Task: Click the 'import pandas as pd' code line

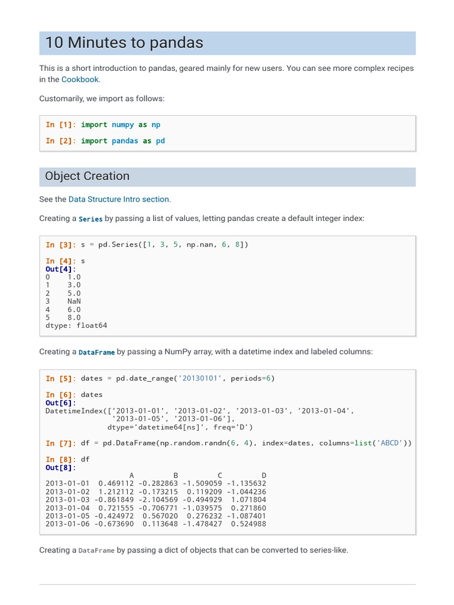Action: point(123,141)
